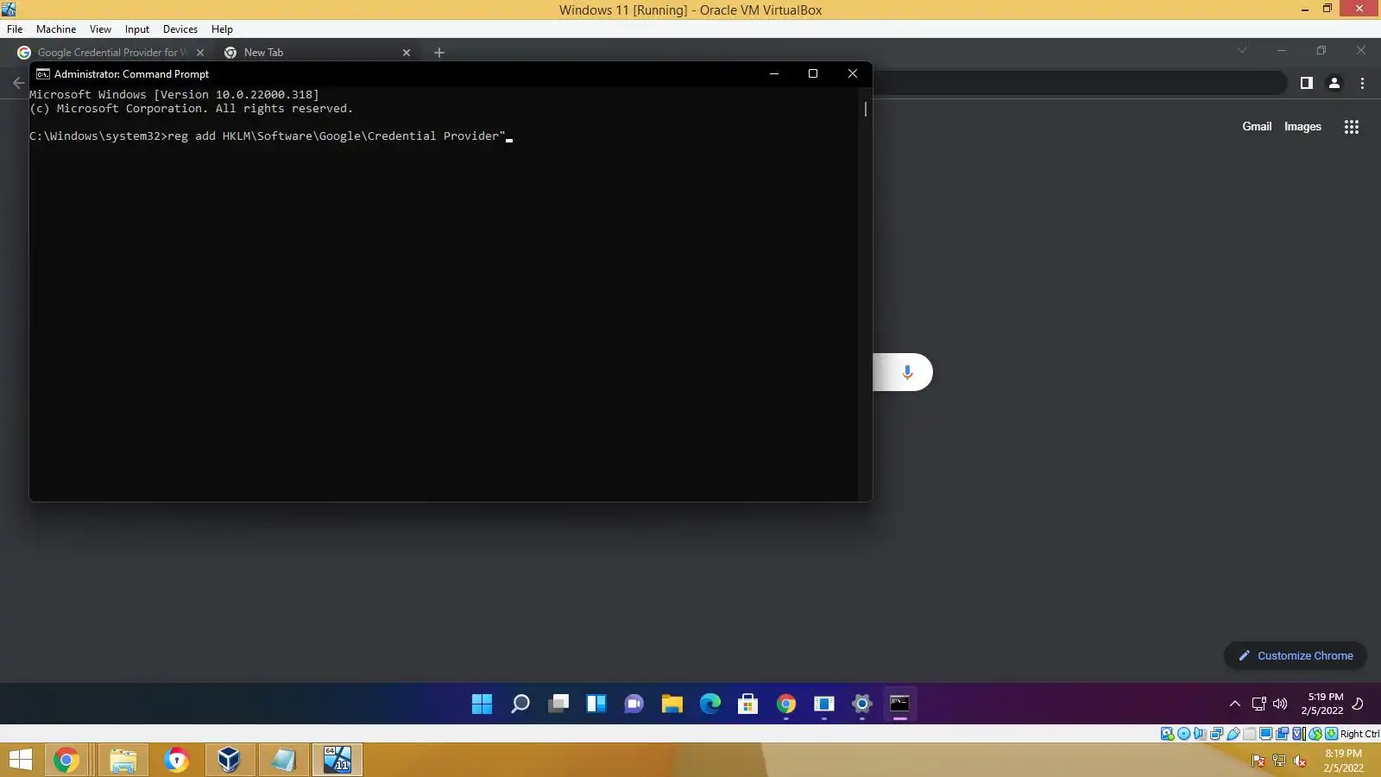Click the VirtualBox audio indicator
This screenshot has height=777, width=1381.
[1201, 734]
